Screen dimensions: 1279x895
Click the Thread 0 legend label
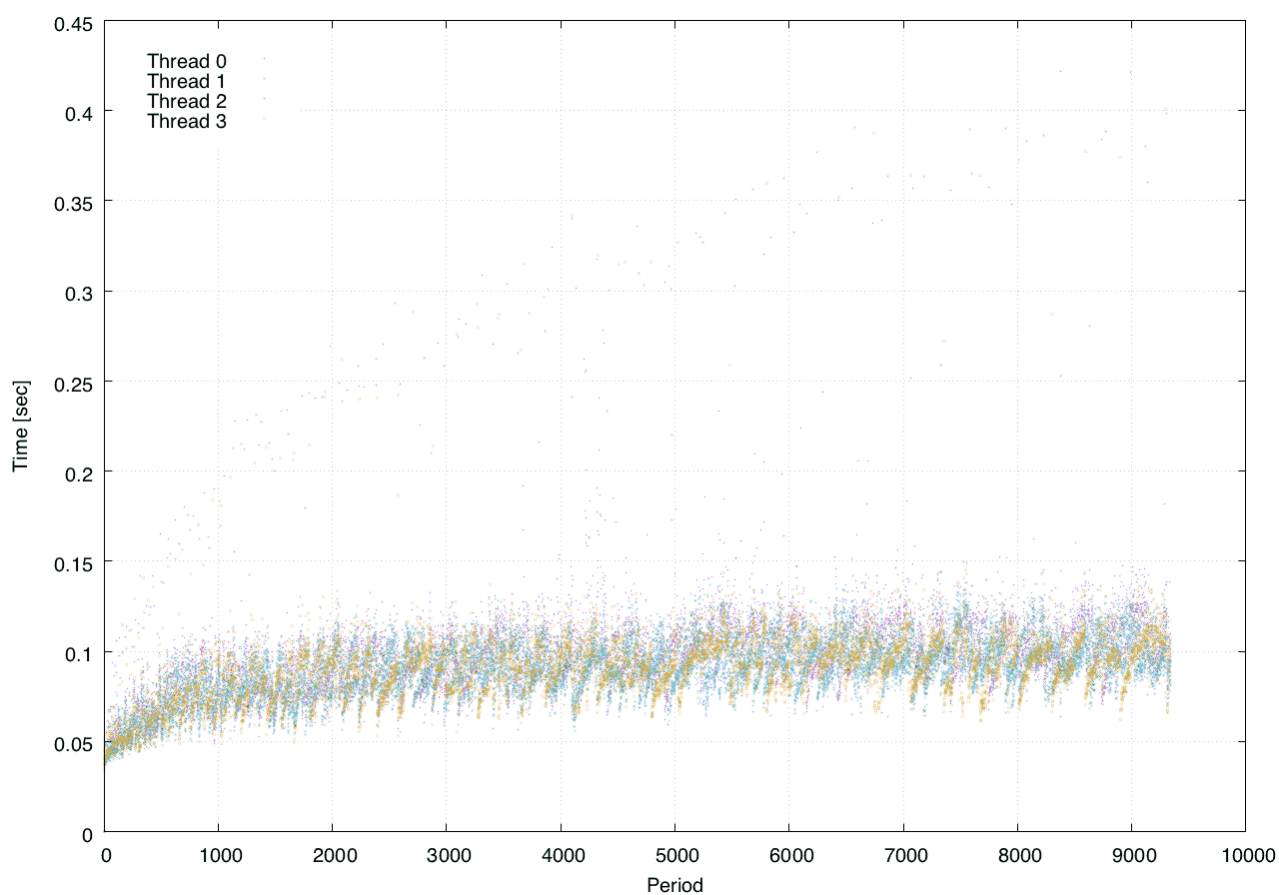click(x=187, y=61)
